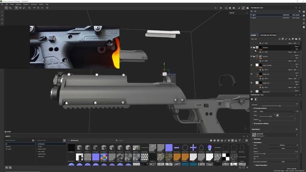Click the highlighted pen icon in the viewport toolbar
Screen dimensions: 306x172
243,8
